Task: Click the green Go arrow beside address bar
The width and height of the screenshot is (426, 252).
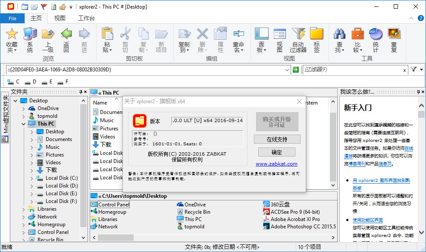Action: [x=296, y=70]
